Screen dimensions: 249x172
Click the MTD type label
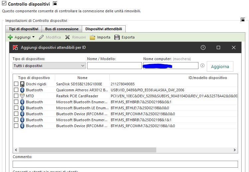click(30, 96)
